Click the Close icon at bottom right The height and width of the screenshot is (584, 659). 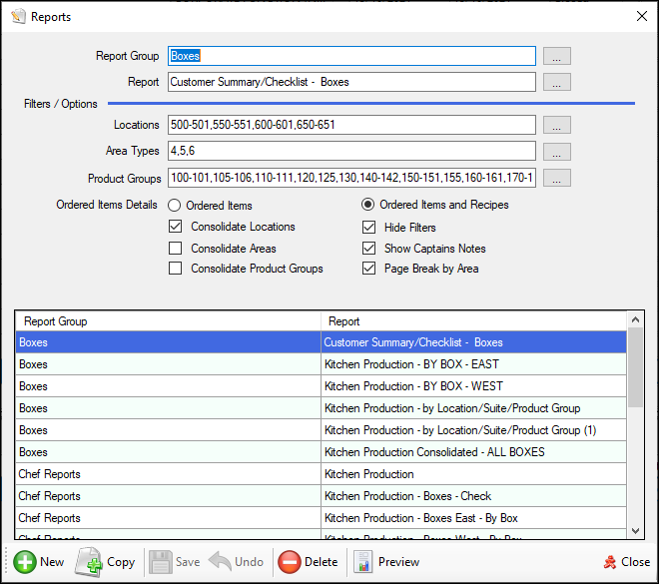coord(610,561)
